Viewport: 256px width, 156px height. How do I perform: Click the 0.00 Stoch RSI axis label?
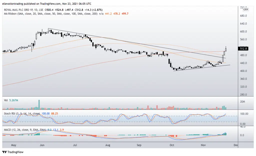coord(242,124)
